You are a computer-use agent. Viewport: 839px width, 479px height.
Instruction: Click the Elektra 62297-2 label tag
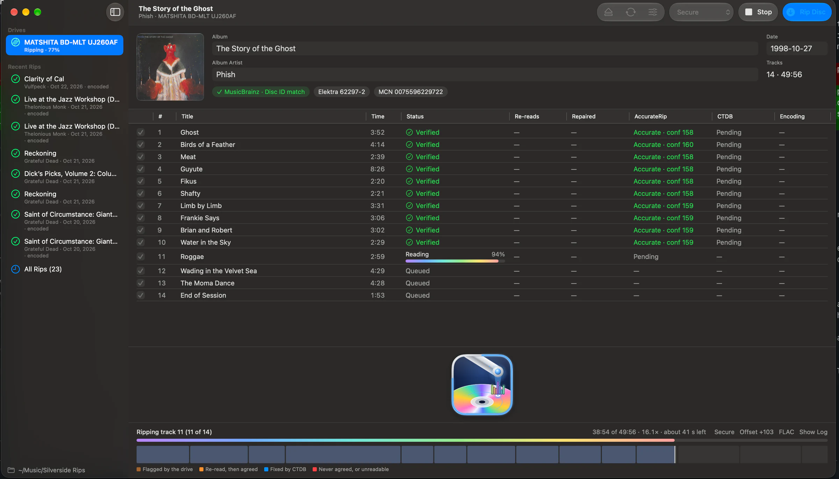click(x=342, y=92)
